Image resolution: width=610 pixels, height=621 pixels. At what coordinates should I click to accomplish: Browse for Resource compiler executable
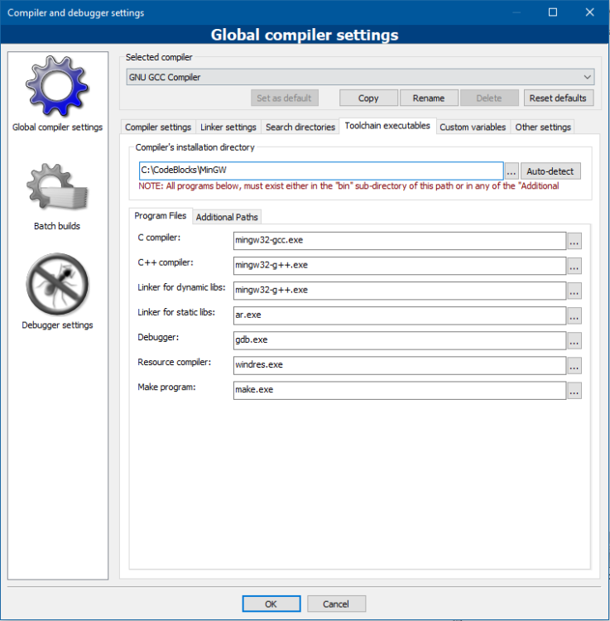pyautogui.click(x=574, y=365)
